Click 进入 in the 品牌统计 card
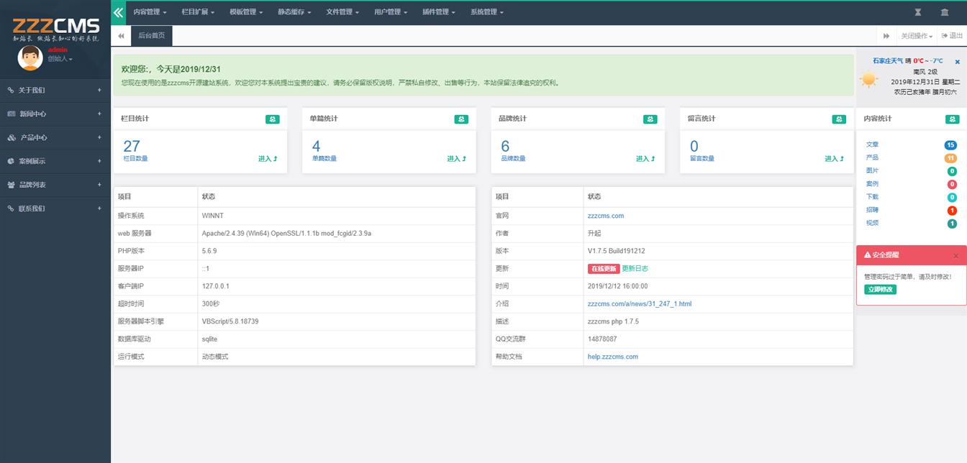The height and width of the screenshot is (463, 967). pyautogui.click(x=645, y=159)
